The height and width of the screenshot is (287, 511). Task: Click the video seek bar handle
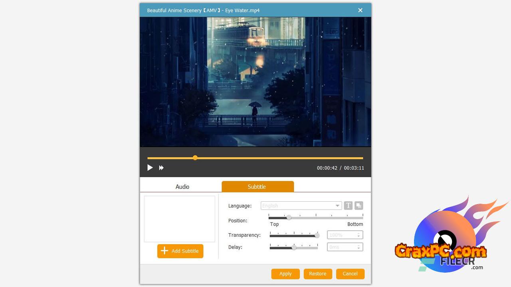pos(195,158)
